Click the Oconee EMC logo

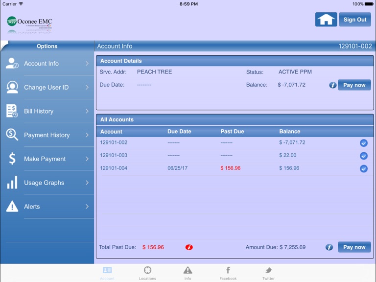[x=29, y=23]
